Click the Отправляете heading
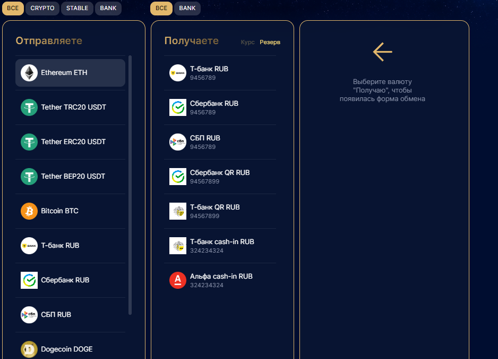Screen dimensions: 498x359 [x=49, y=41]
